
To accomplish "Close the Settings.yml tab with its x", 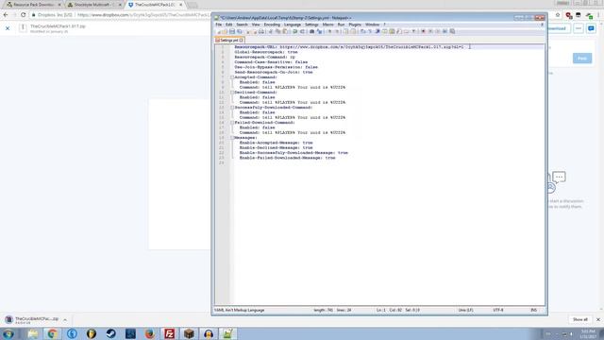I will [242, 40].
